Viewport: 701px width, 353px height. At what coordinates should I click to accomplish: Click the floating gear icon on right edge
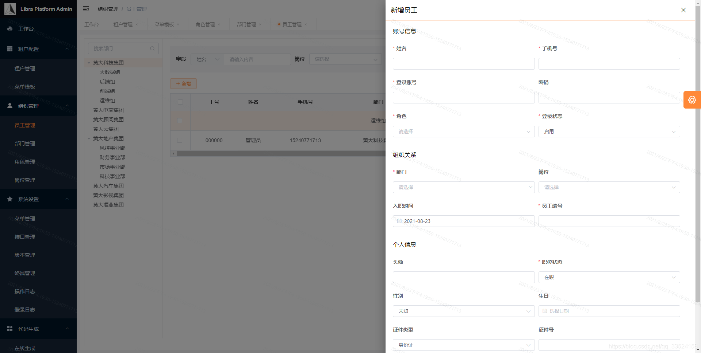(692, 99)
